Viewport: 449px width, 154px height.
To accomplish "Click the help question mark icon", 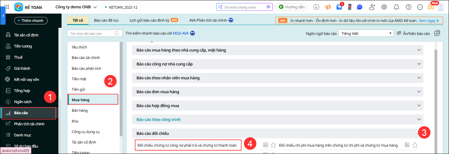I will click(408, 7).
